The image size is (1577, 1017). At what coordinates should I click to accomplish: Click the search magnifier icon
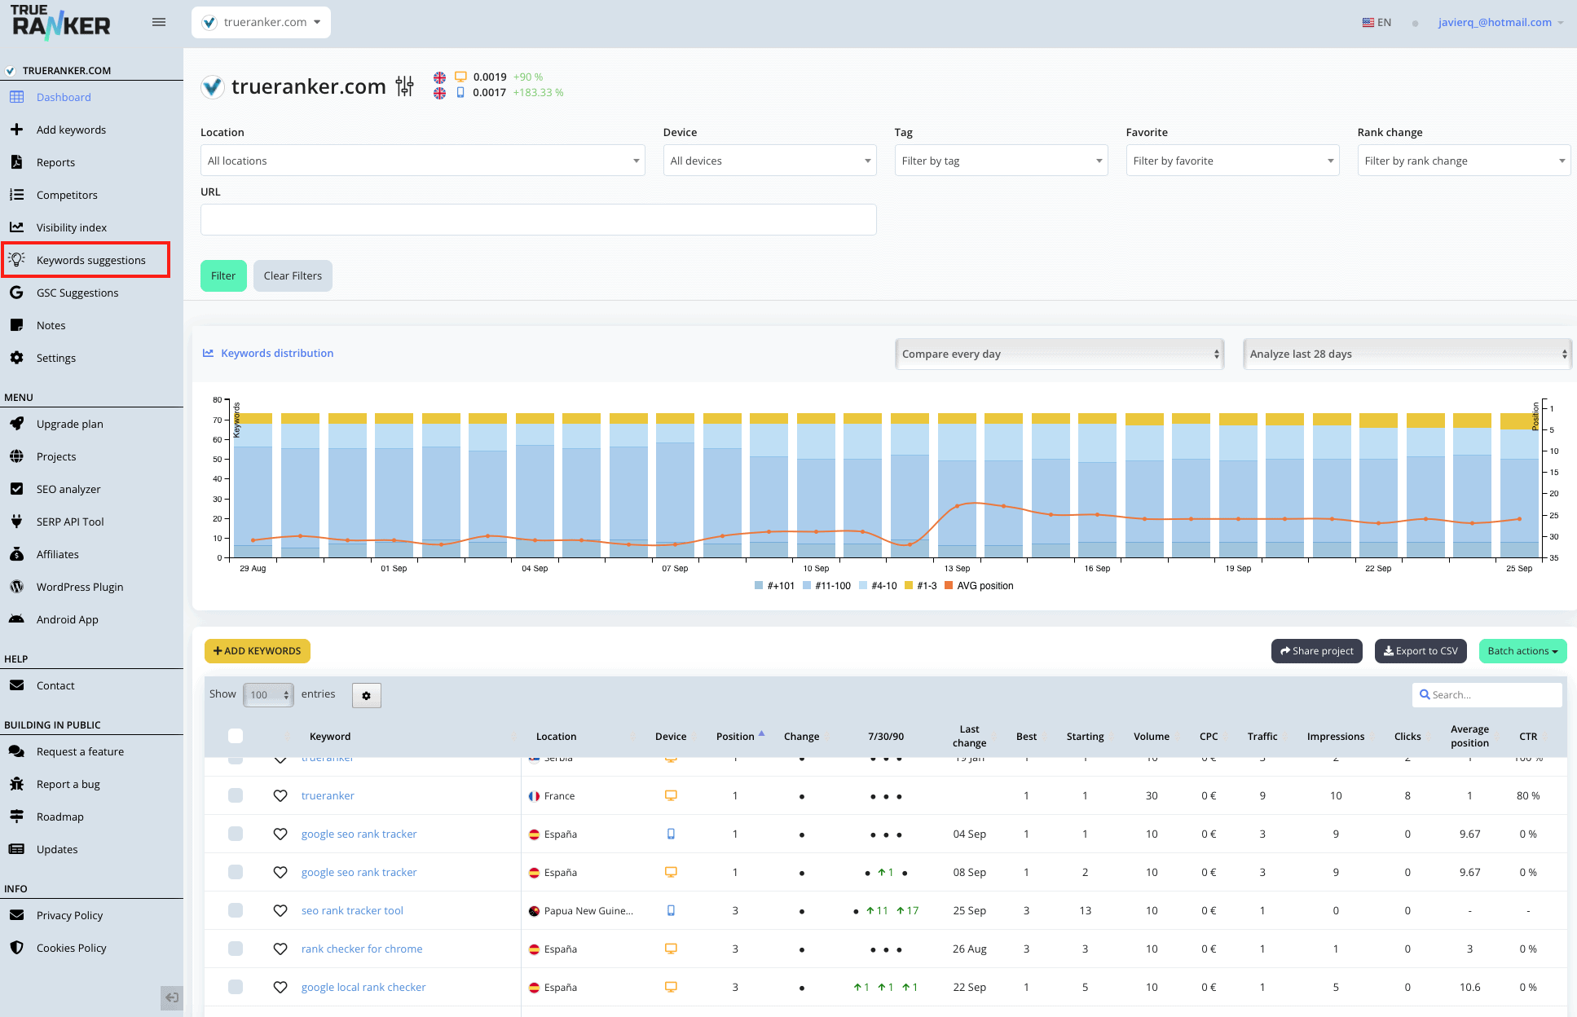pyautogui.click(x=1425, y=695)
